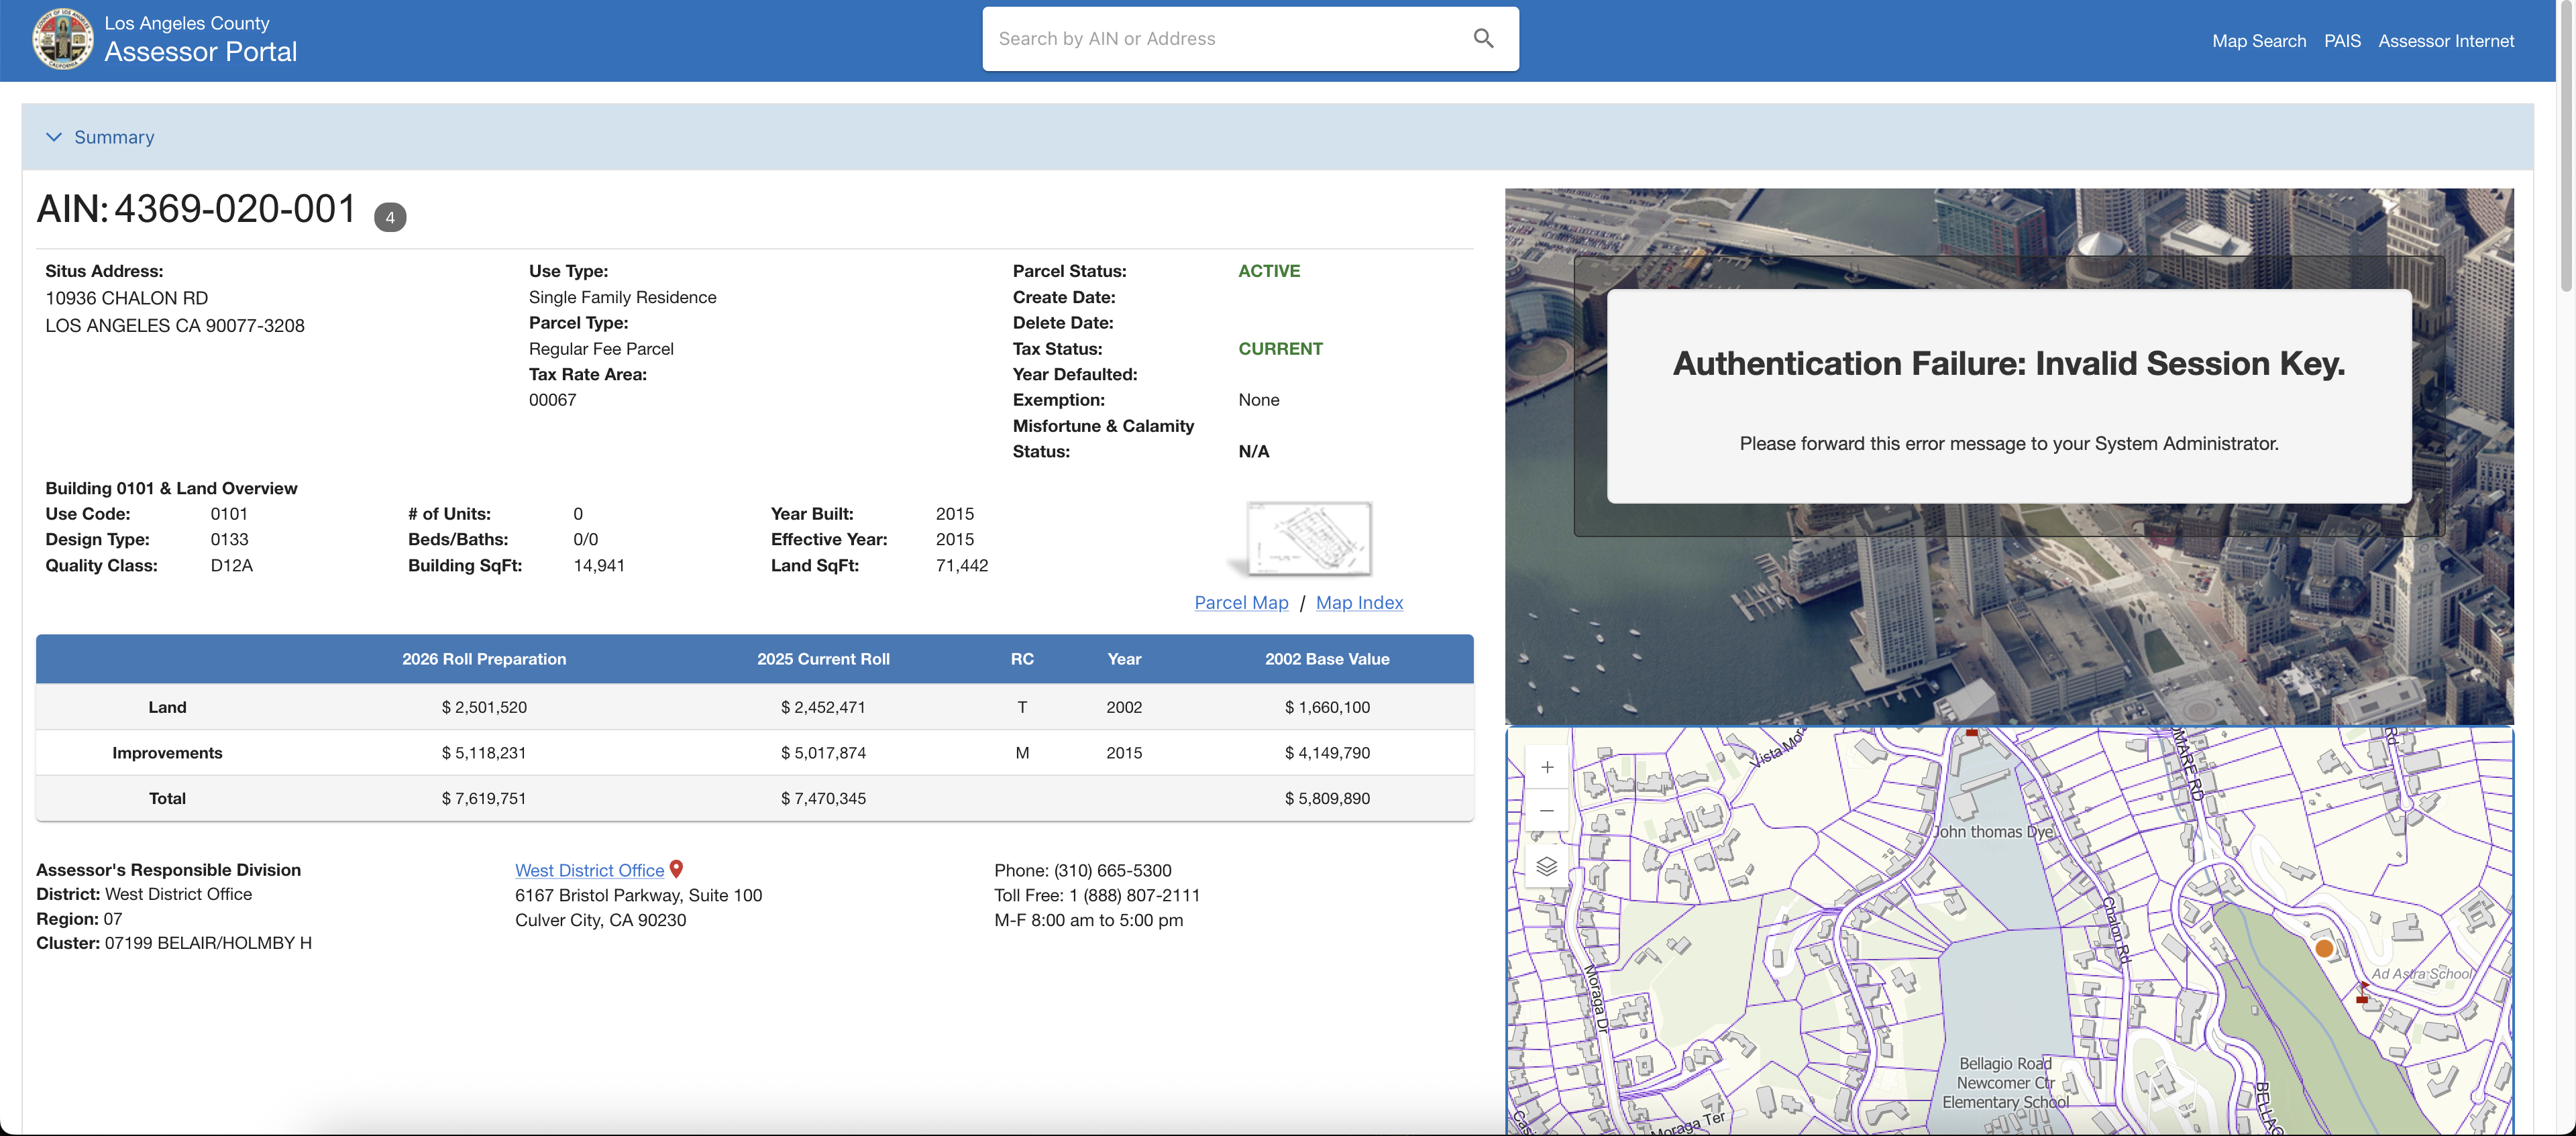Collapse the Summary section chevron
This screenshot has width=2576, height=1136.
[54, 137]
